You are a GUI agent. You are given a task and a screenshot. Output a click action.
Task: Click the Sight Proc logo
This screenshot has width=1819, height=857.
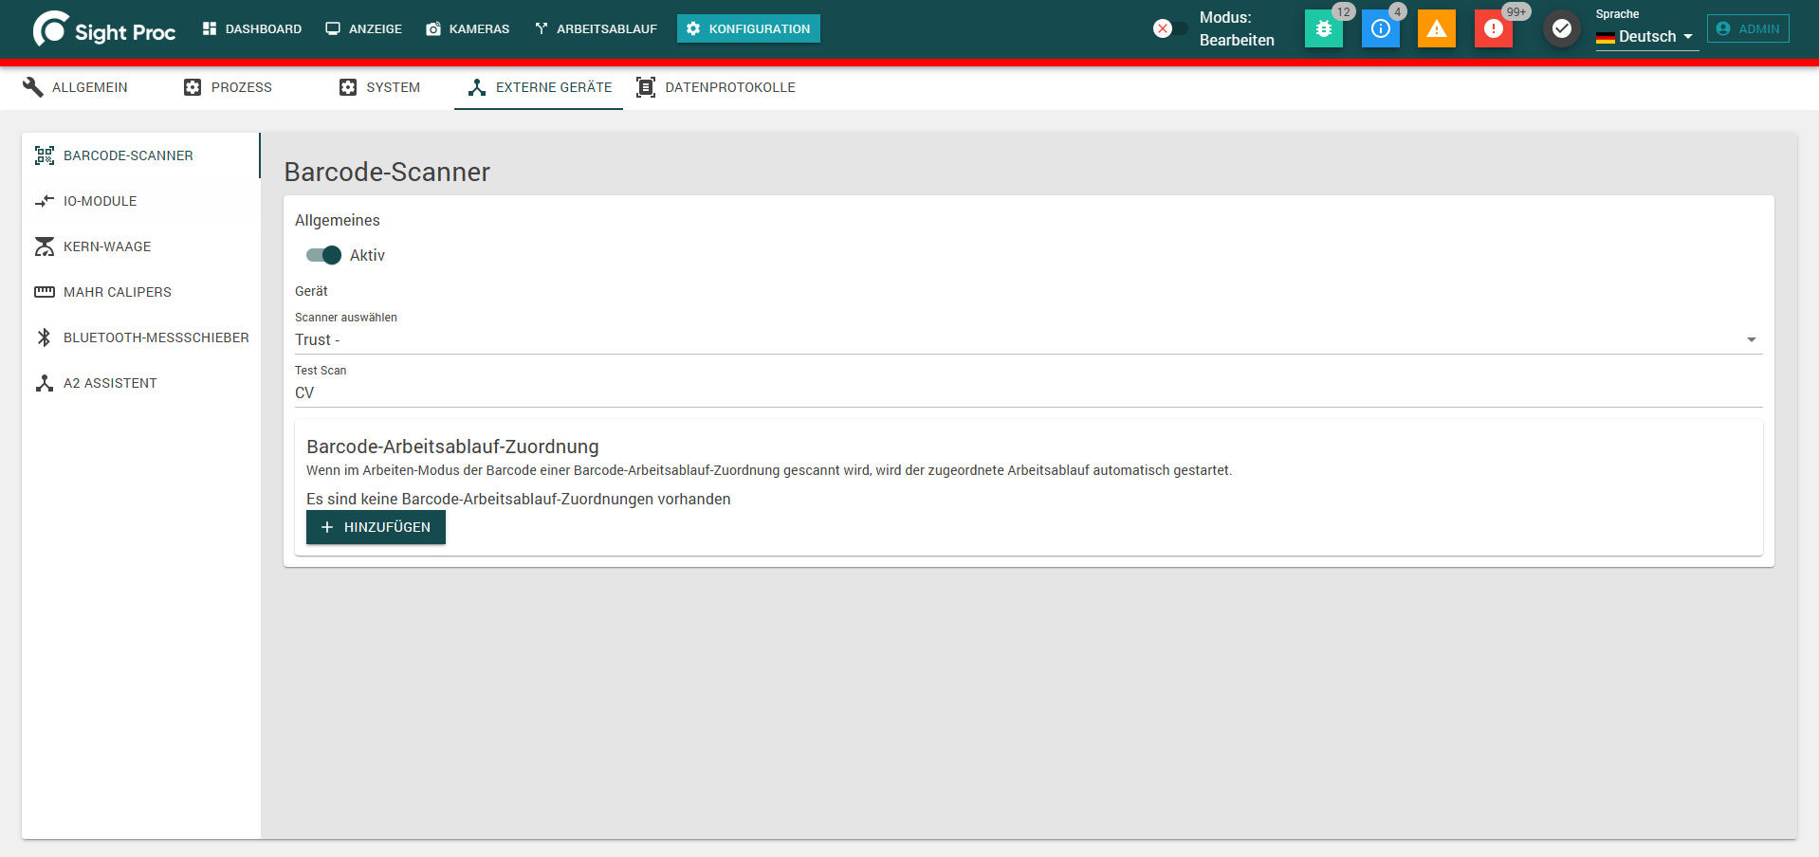[x=104, y=29]
